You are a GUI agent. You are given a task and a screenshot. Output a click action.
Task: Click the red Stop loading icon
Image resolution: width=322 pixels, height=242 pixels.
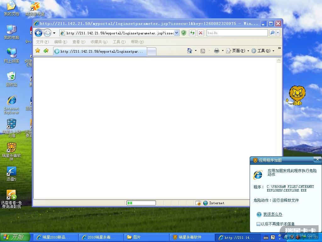click(201, 33)
